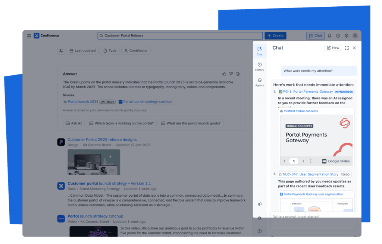Open slide preview more options menu
382x244 pixels.
click(311, 161)
